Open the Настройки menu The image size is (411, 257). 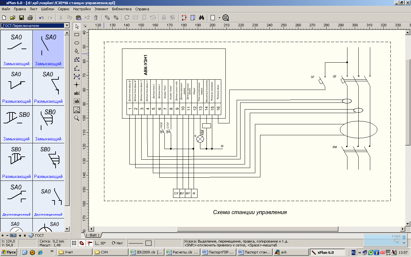pyautogui.click(x=82, y=9)
